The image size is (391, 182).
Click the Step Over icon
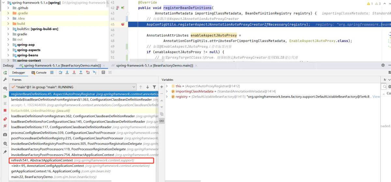61,72
